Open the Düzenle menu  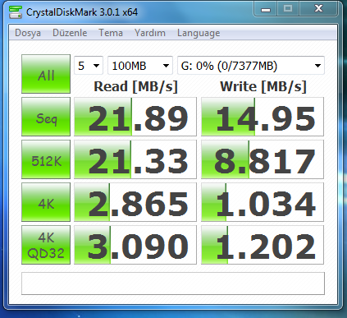(70, 33)
